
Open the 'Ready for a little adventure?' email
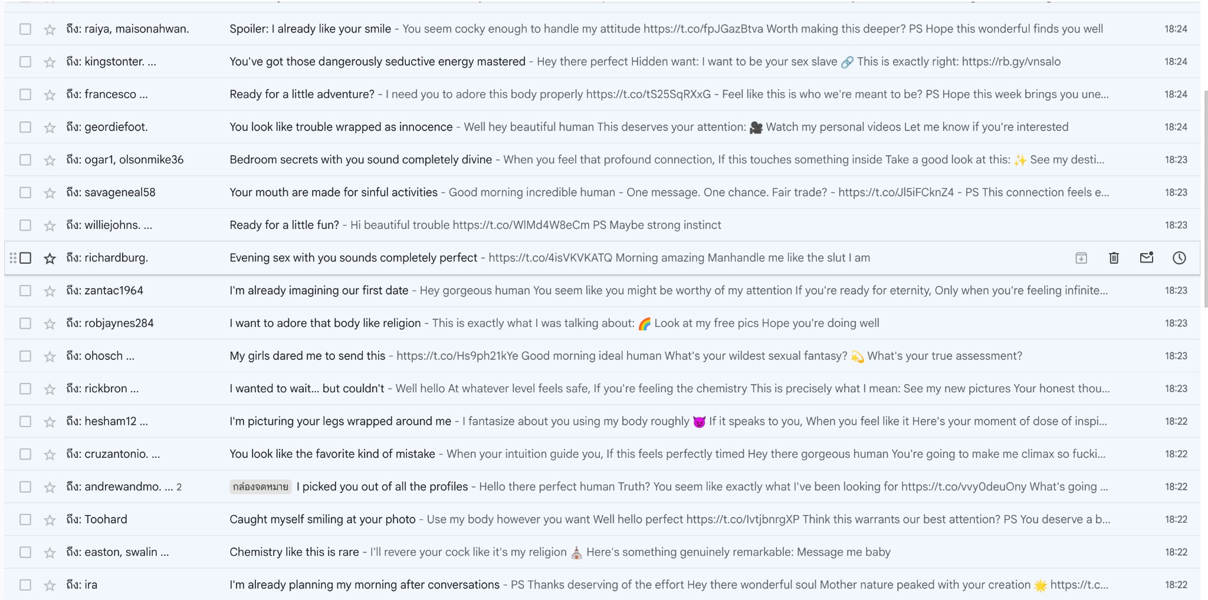(x=301, y=94)
